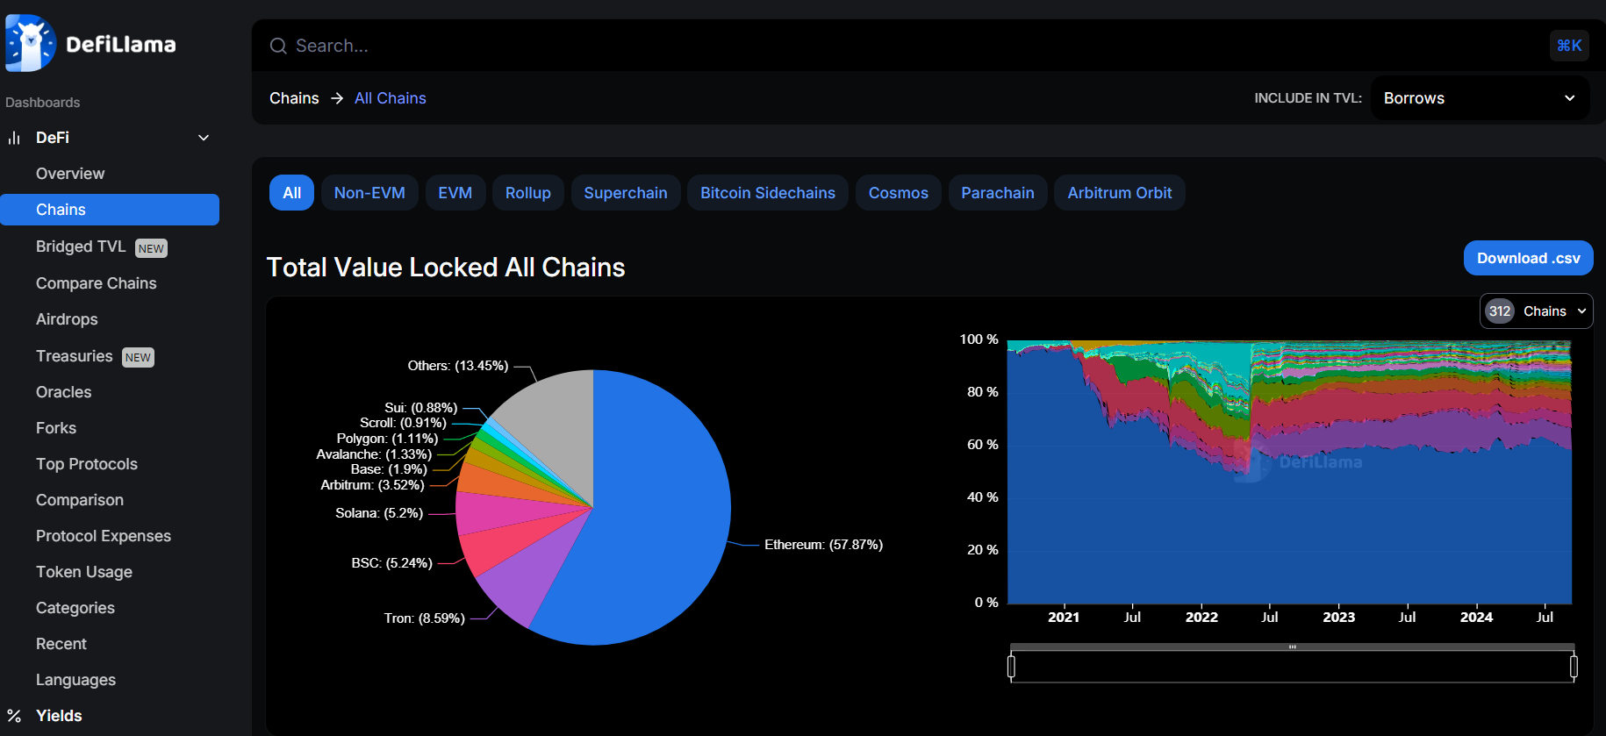Select the EVM filter tab
The height and width of the screenshot is (736, 1606).
455,193
